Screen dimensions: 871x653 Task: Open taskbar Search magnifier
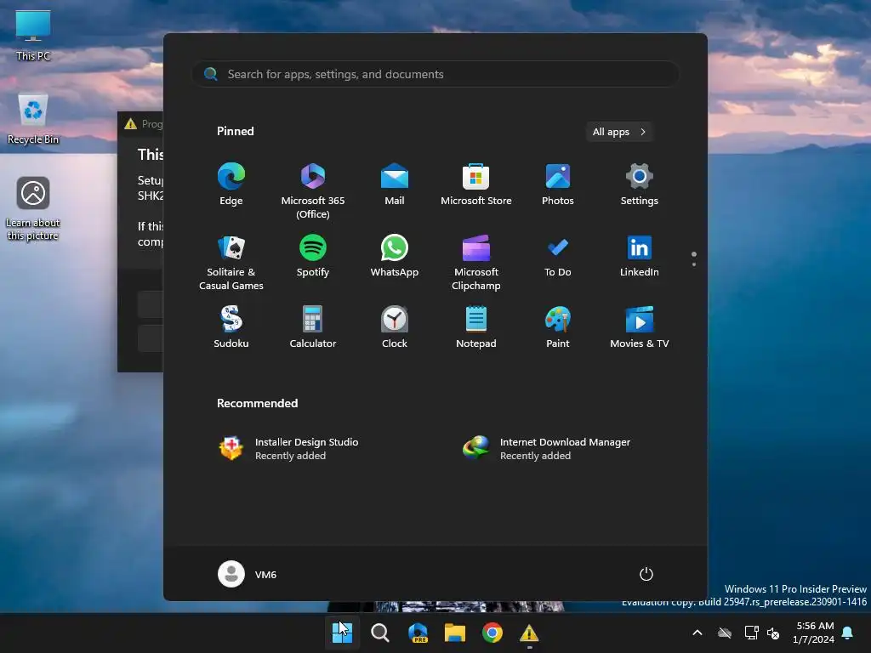coord(380,633)
